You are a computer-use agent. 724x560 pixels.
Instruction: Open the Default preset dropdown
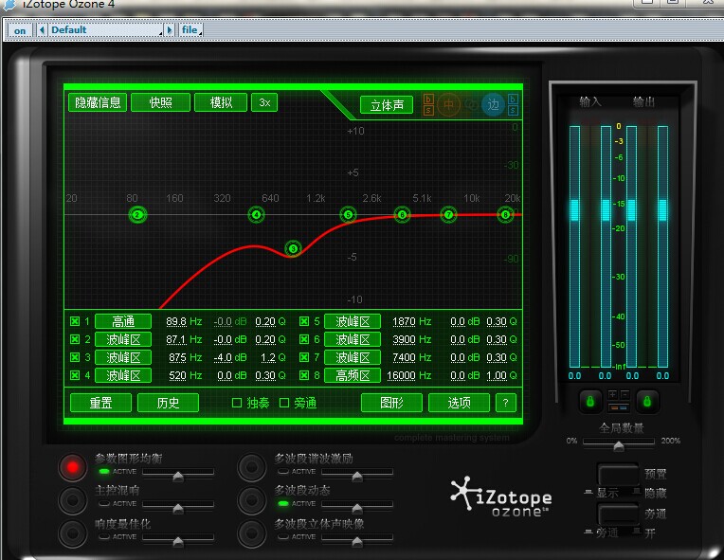point(106,30)
